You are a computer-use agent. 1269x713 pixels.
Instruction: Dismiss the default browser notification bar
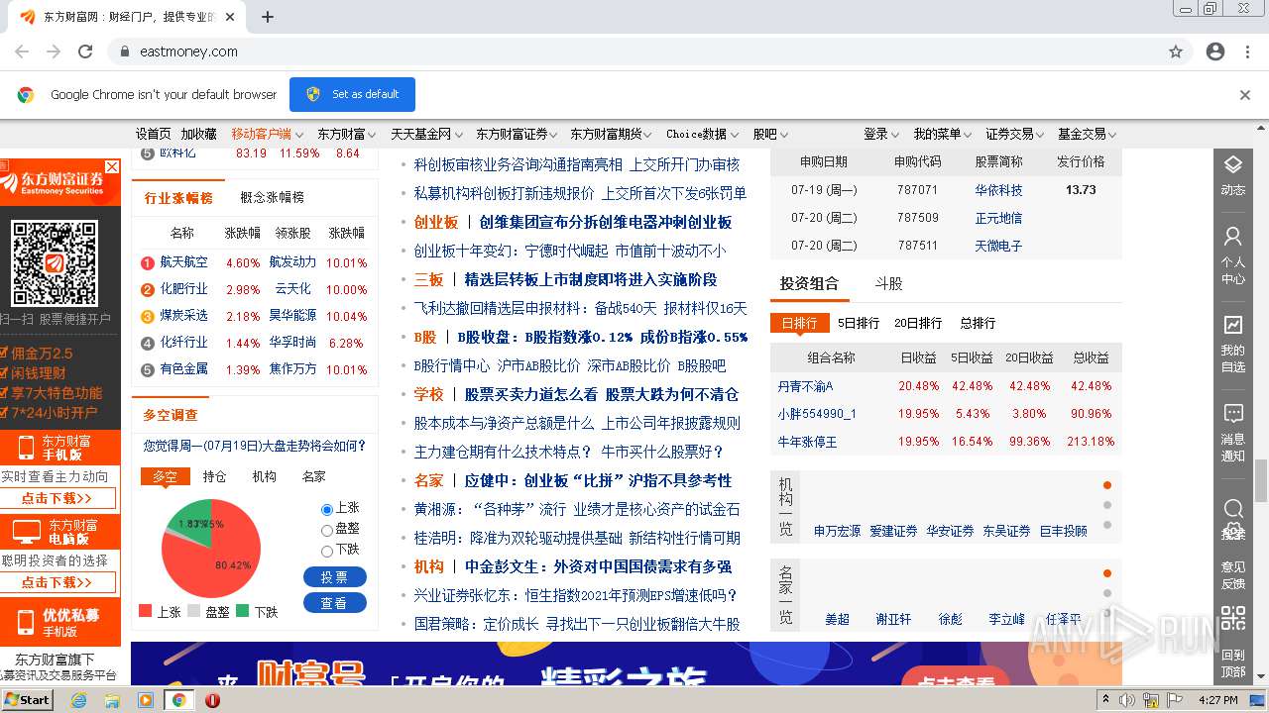click(x=1245, y=95)
